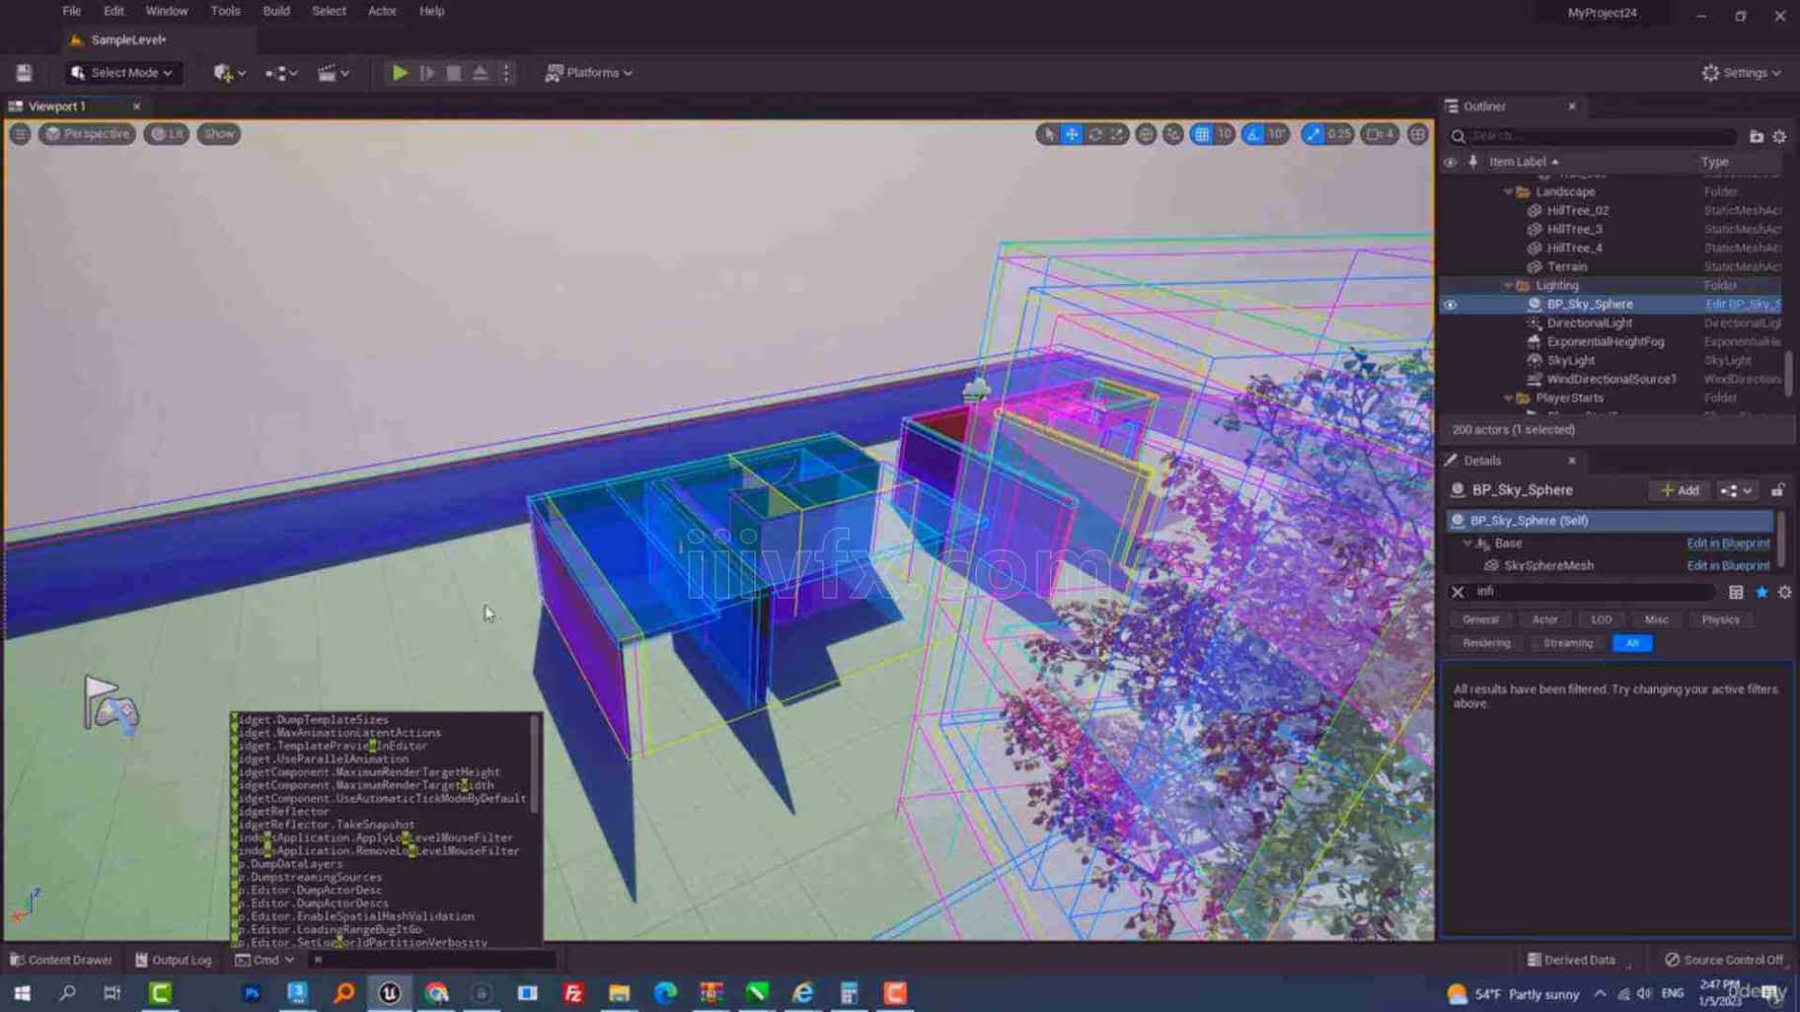Open play options three-dot menu
Screen dimensions: 1800x1012
click(506, 73)
